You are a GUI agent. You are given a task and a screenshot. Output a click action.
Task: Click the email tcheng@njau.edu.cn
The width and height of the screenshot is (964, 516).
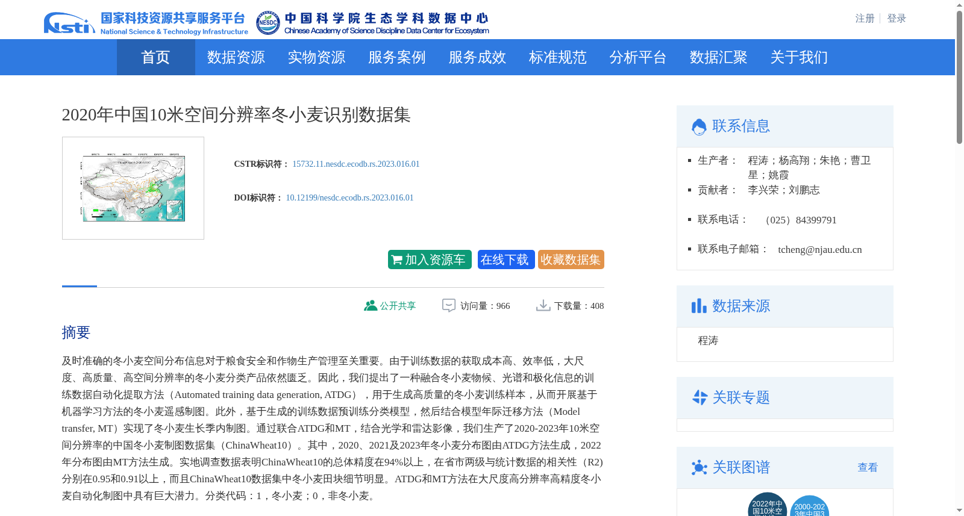[819, 249]
